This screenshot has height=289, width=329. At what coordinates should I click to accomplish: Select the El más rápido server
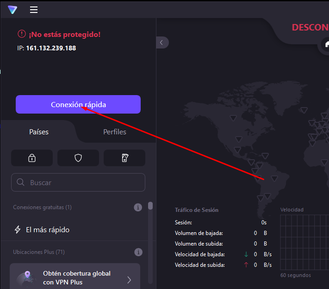(x=48, y=229)
